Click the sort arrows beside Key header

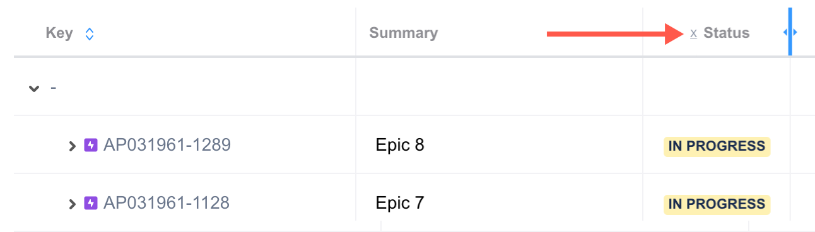pyautogui.click(x=90, y=33)
